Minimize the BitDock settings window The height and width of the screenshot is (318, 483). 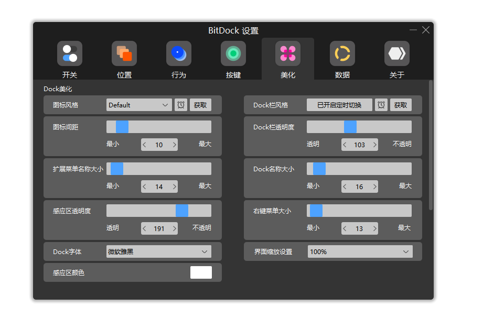413,30
